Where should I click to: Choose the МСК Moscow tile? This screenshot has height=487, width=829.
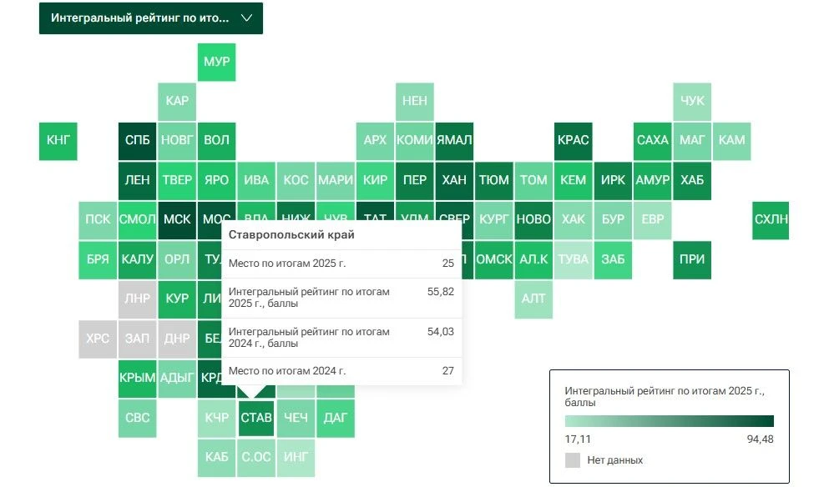[x=177, y=219]
